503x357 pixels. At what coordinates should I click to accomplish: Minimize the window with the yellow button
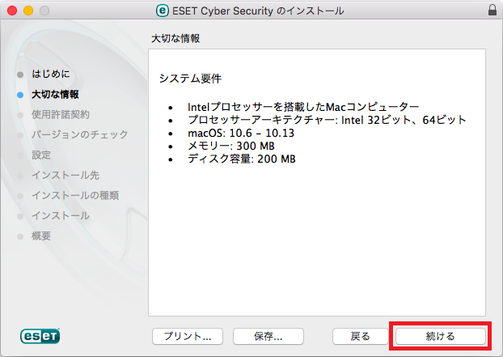[x=28, y=11]
